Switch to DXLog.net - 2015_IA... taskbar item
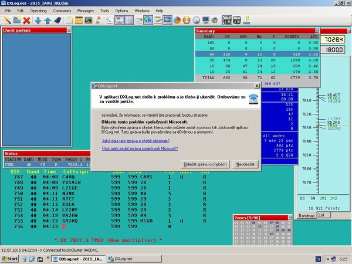The height and width of the screenshot is (264, 352). [x=79, y=259]
